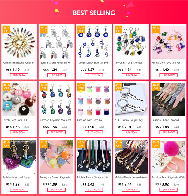Buy the Key Chain for Basketball now
The height and width of the screenshot is (196, 188).
[131, 75]
